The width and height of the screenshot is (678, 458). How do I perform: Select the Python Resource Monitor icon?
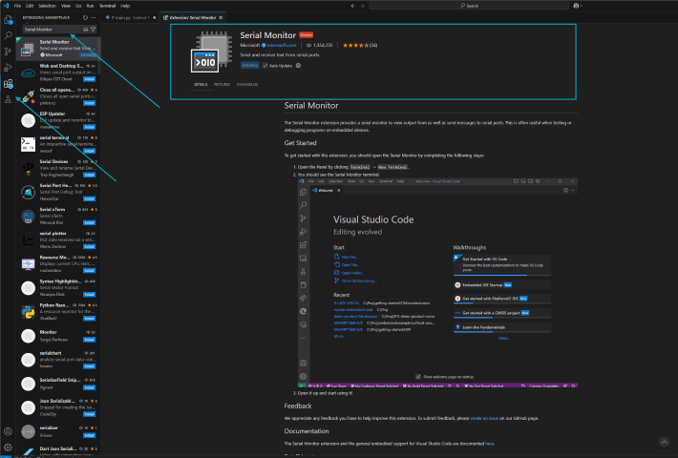(28, 311)
